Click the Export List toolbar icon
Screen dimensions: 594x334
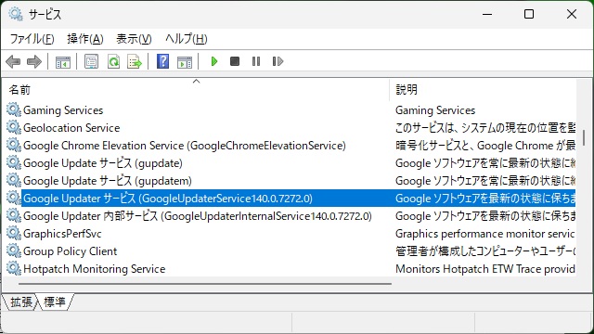point(135,61)
